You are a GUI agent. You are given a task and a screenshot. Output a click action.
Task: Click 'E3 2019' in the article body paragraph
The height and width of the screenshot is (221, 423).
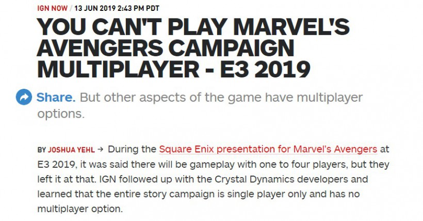(x=56, y=164)
